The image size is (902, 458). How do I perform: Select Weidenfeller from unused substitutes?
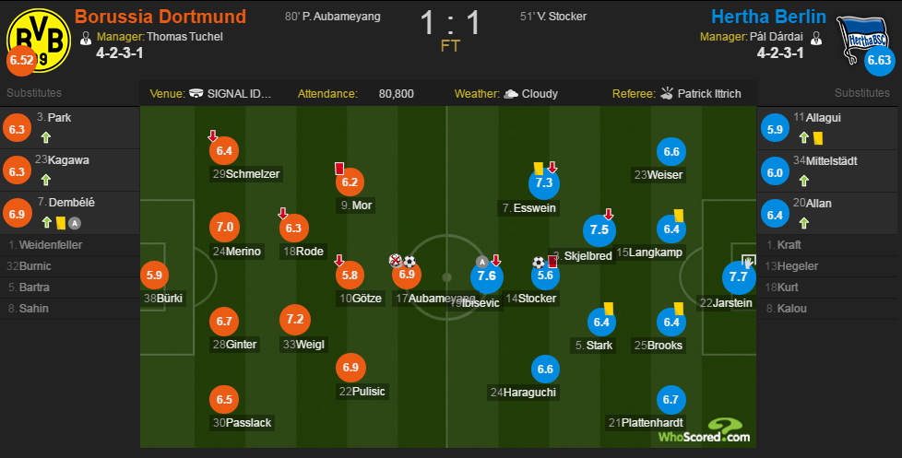pyautogui.click(x=69, y=245)
